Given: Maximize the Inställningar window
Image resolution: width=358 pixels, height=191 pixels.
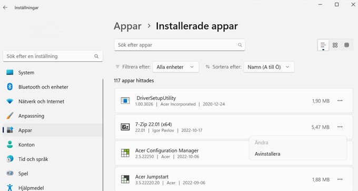Looking at the screenshot, I should tap(336, 4).
